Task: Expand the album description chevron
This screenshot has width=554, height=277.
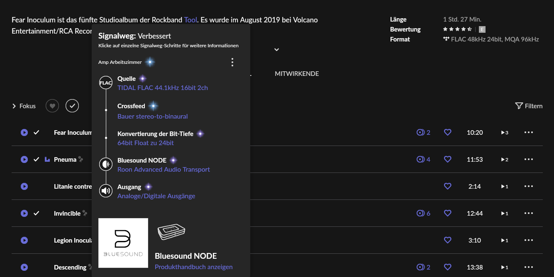Action: click(x=277, y=50)
